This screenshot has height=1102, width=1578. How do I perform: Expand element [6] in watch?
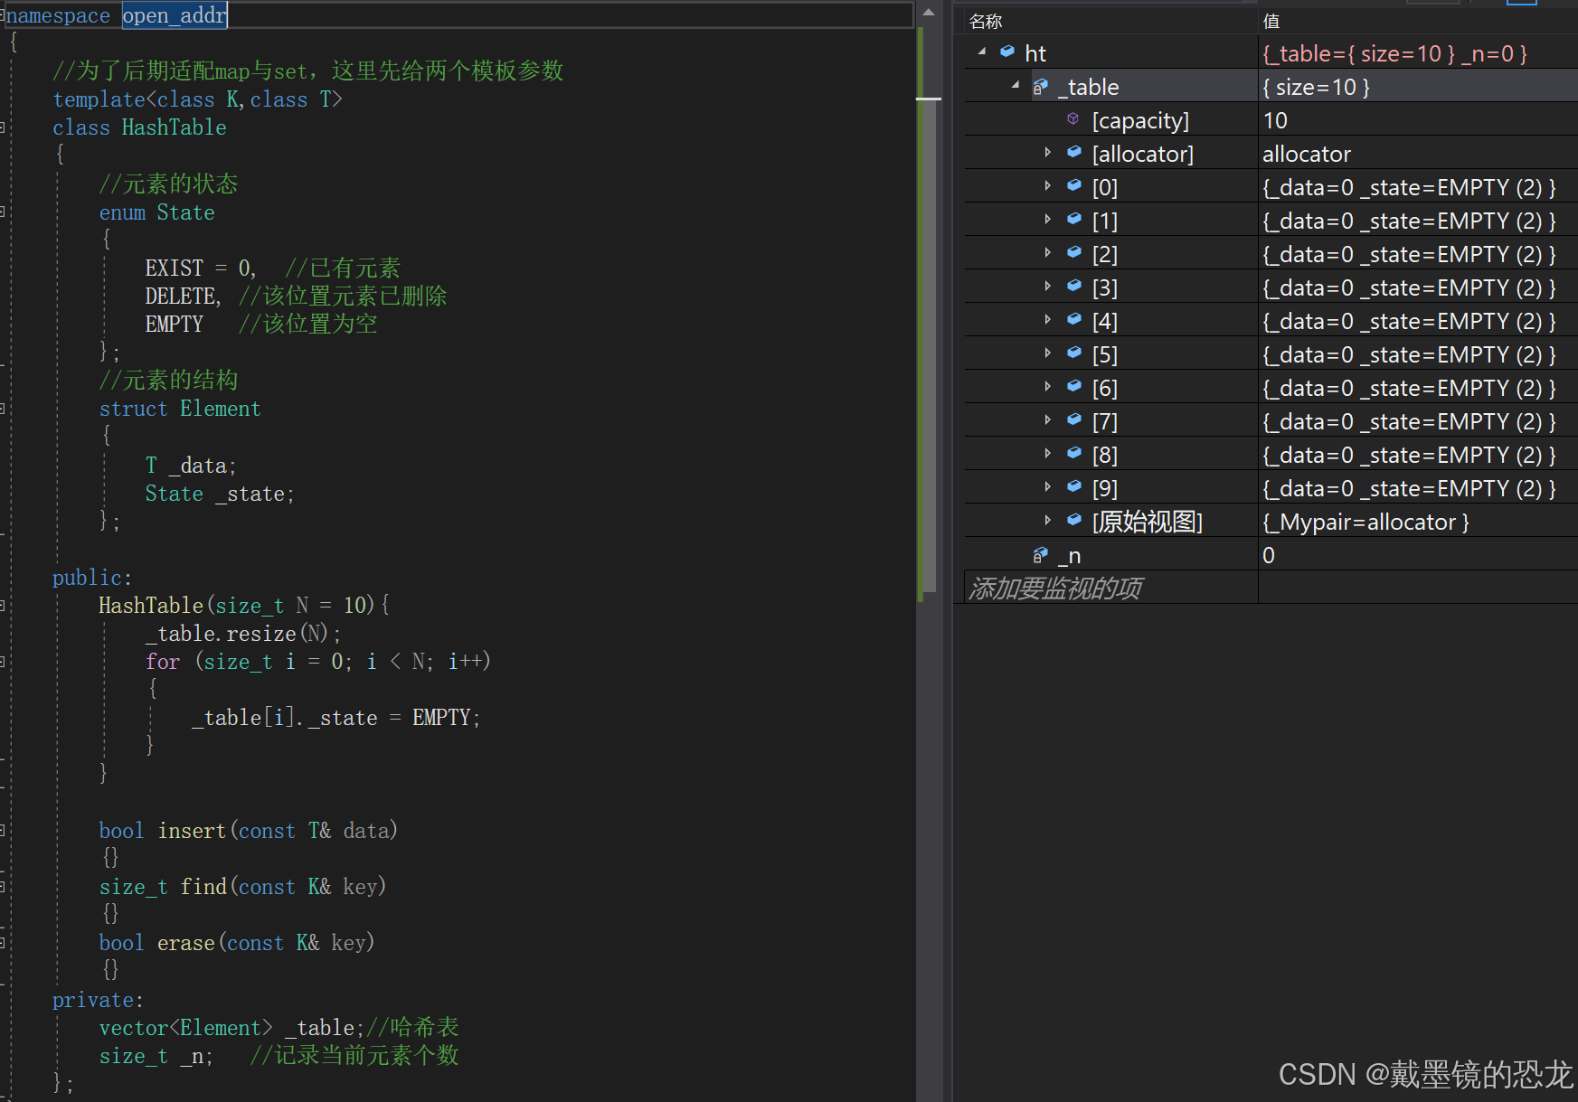coord(1048,387)
